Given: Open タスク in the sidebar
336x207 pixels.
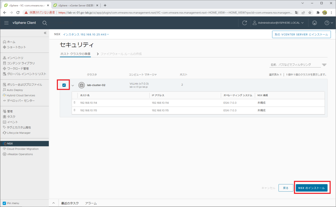Looking at the screenshot, I should 9,117.
